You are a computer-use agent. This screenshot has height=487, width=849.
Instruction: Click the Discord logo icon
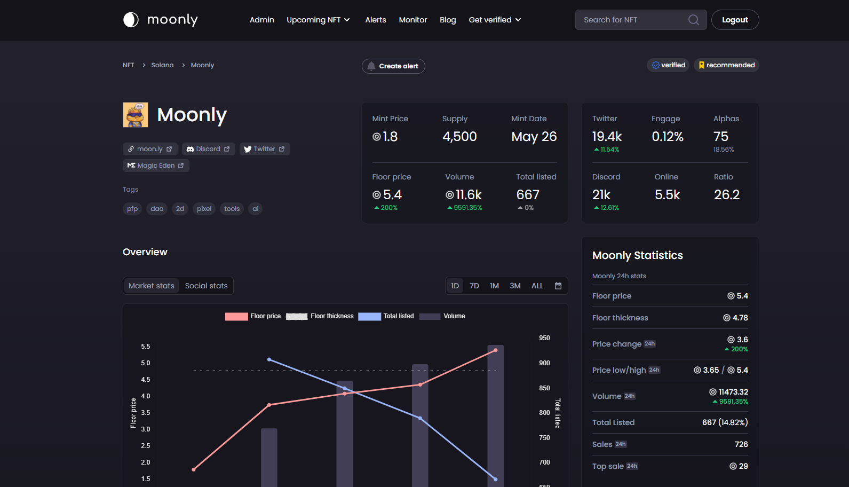tap(190, 149)
